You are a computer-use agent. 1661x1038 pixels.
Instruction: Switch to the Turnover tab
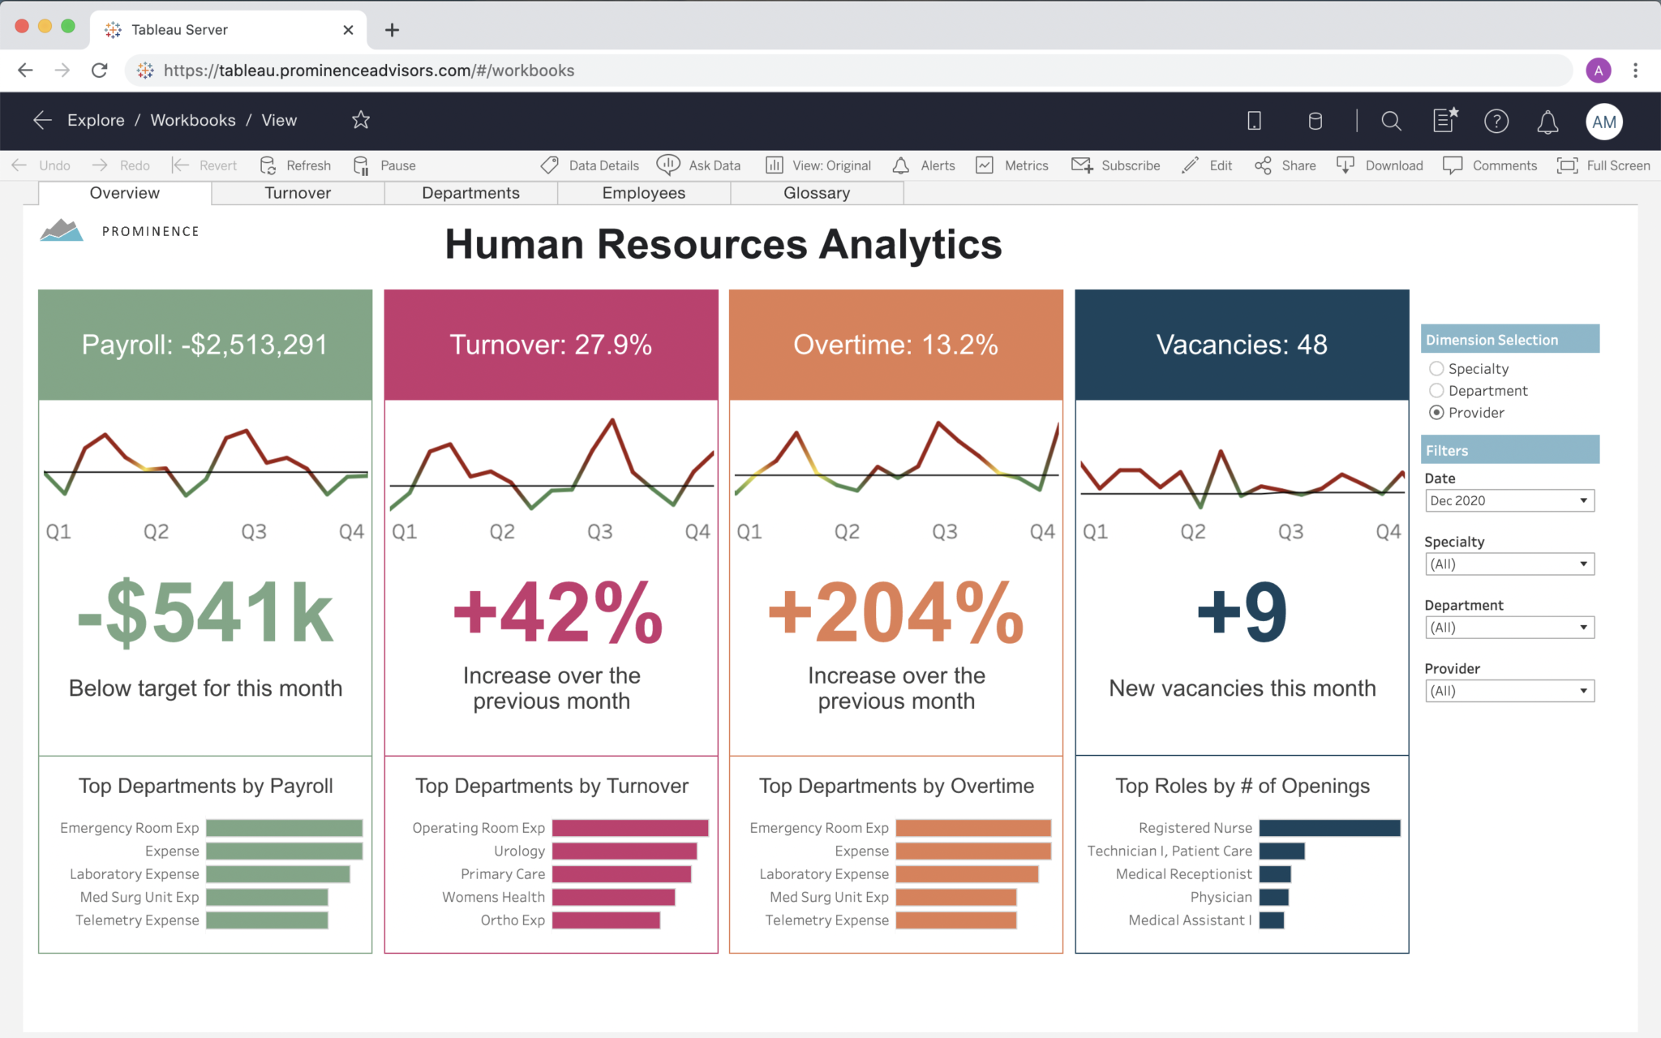tap(298, 193)
